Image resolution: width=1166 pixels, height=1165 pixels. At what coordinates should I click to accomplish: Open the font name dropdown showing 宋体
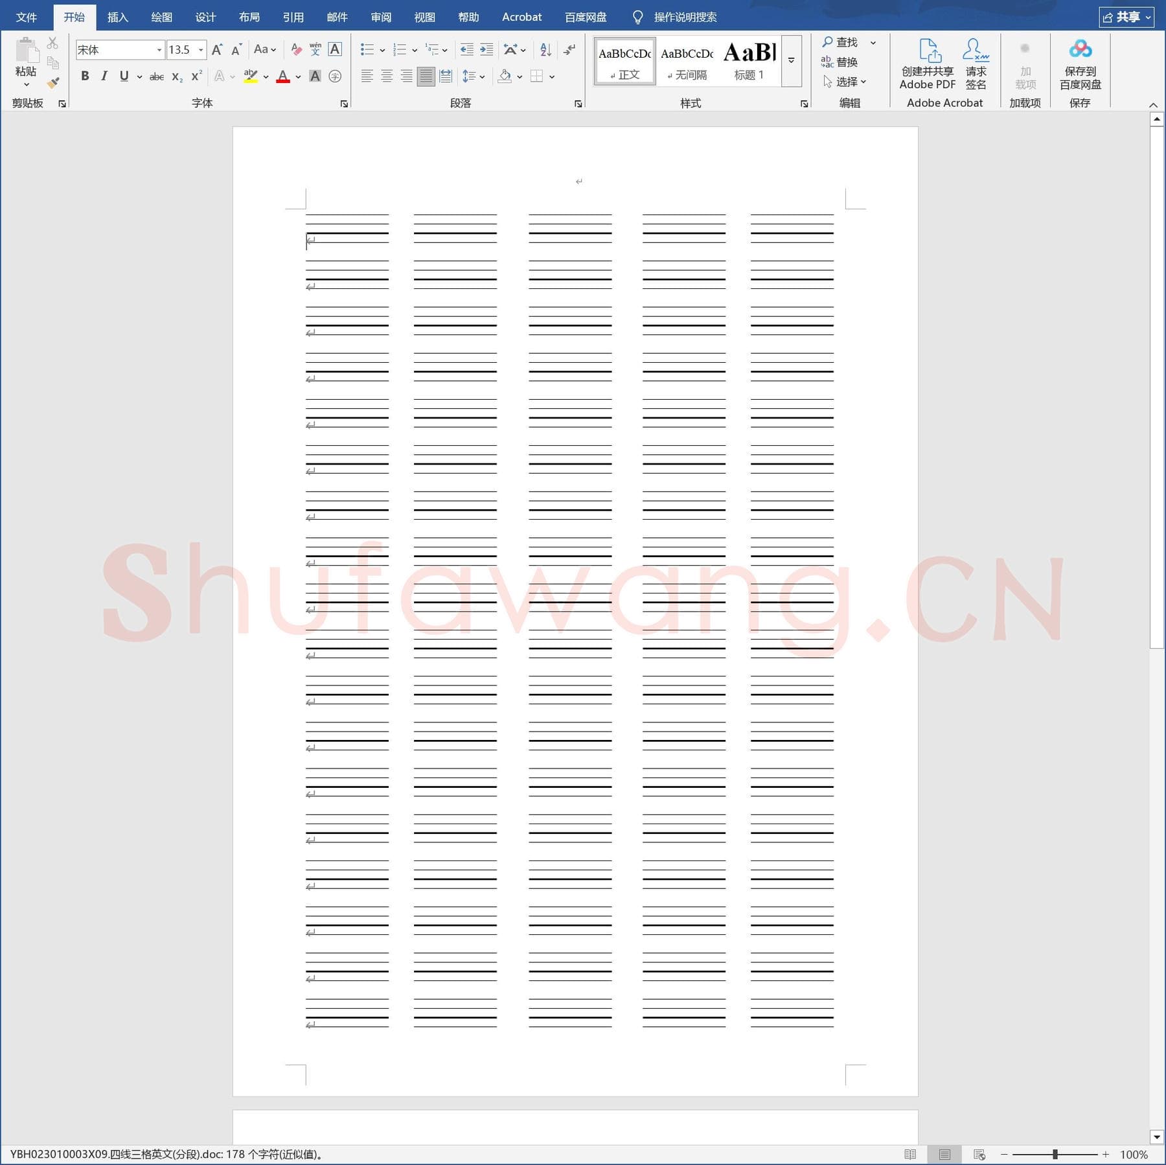click(159, 50)
